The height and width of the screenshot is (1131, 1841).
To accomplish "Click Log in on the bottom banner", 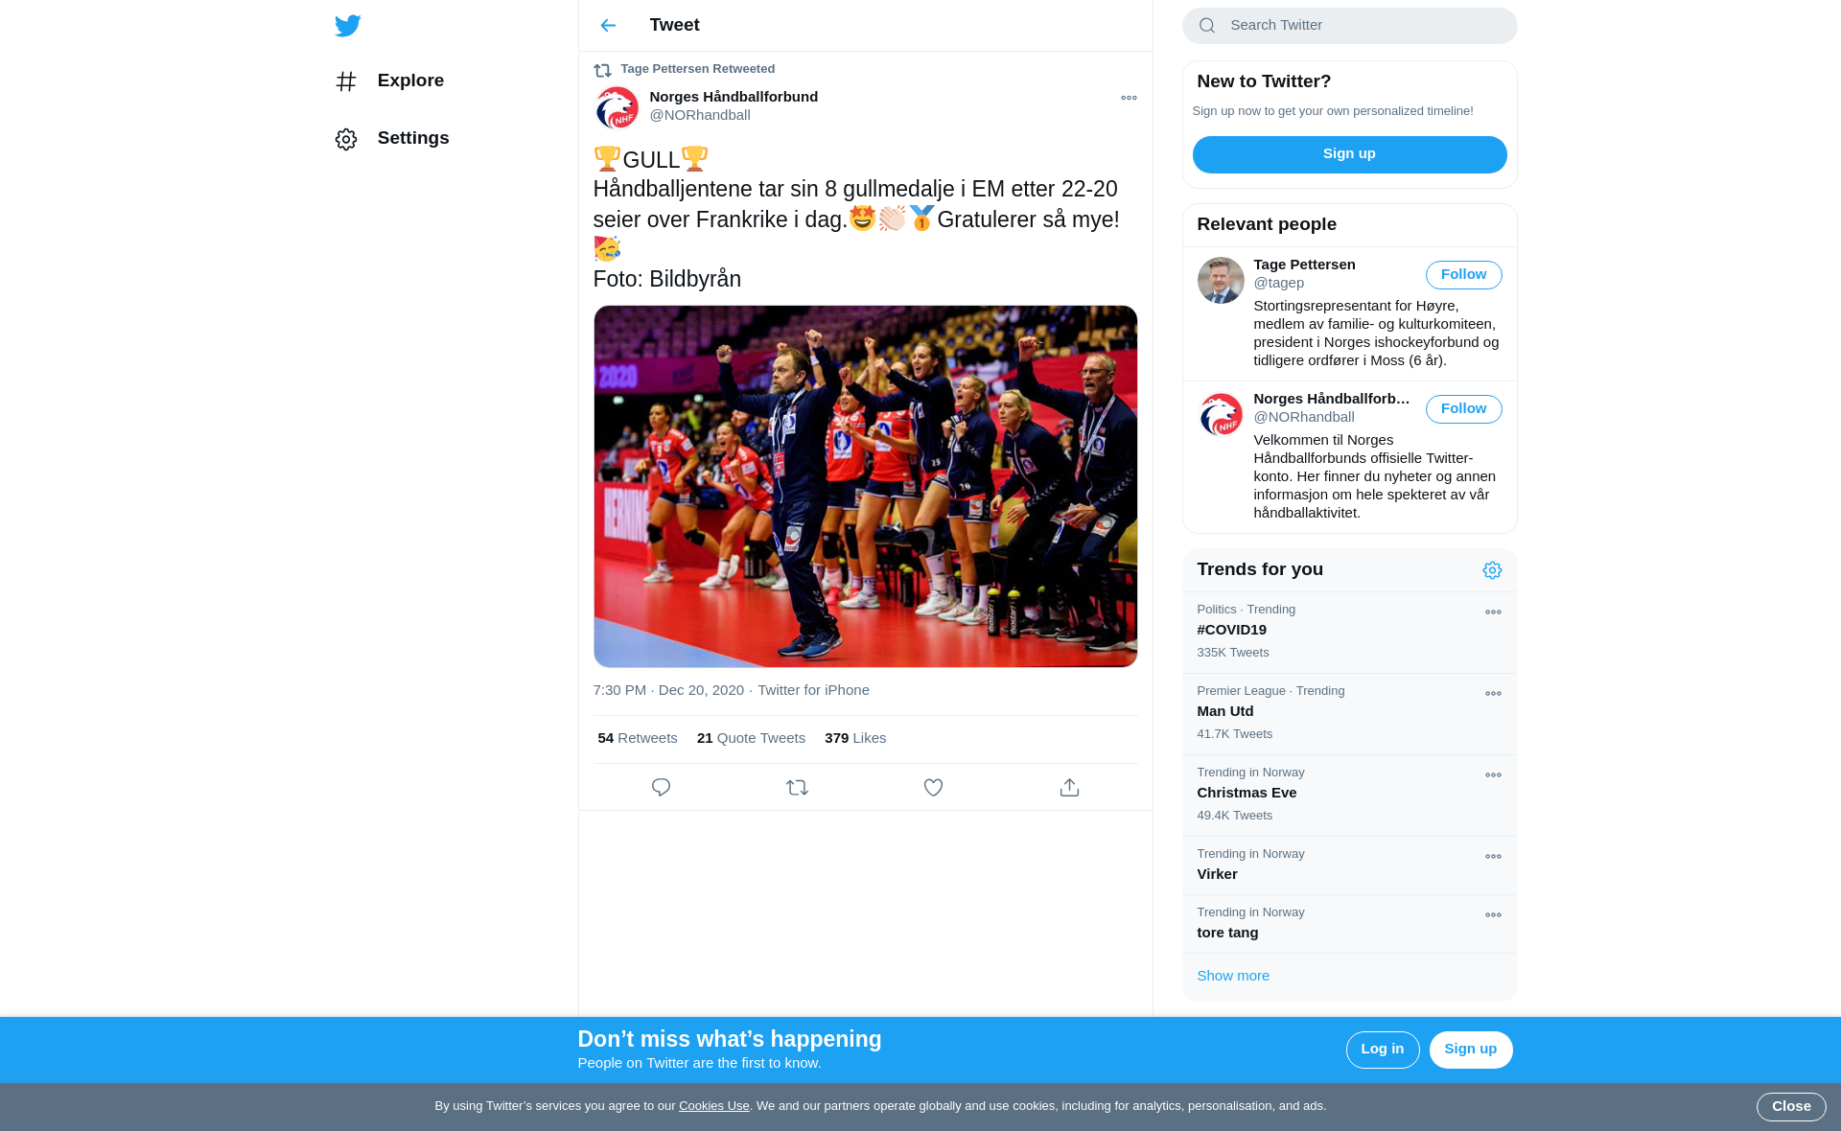I will (1382, 1050).
